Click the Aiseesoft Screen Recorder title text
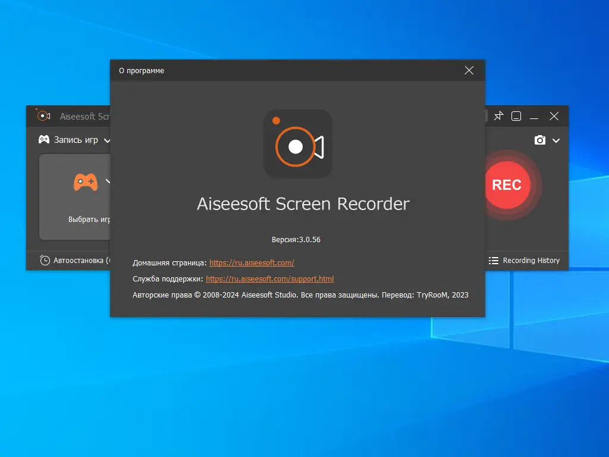The width and height of the screenshot is (609, 457). click(x=303, y=204)
